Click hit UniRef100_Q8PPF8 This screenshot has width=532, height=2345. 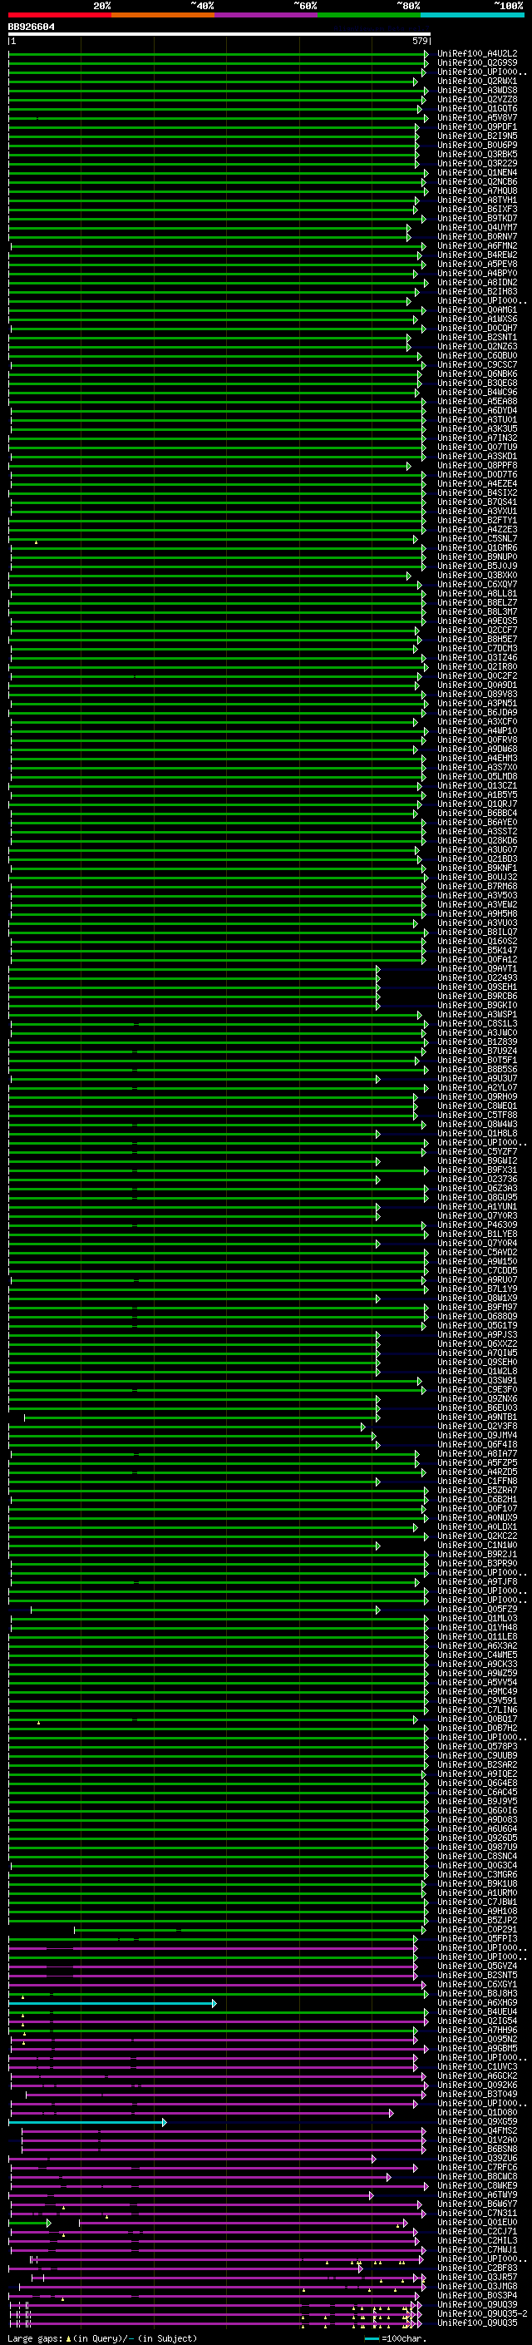click(x=477, y=465)
